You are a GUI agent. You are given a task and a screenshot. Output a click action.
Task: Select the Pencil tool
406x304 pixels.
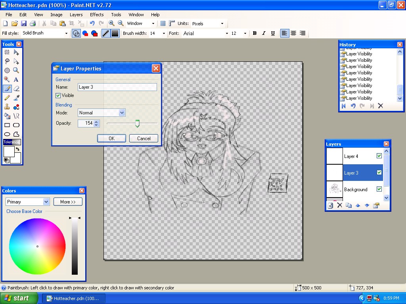click(7, 98)
